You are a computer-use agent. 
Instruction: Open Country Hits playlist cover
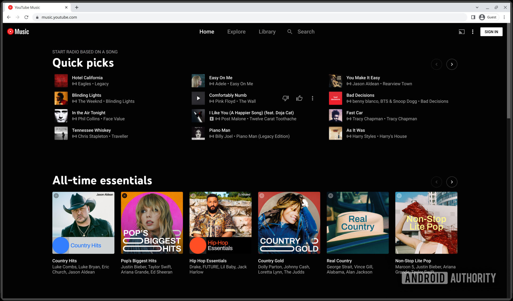[x=83, y=223]
